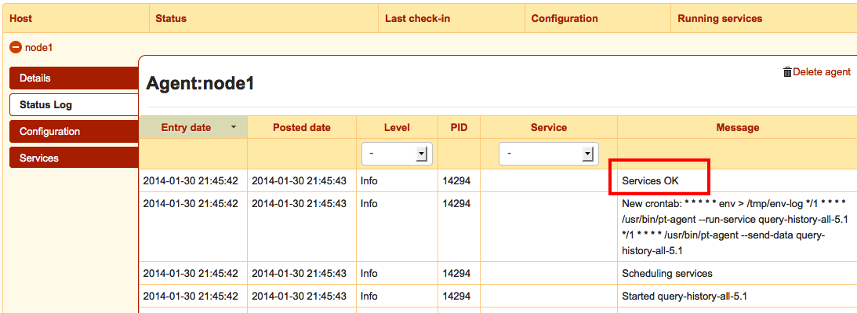Image resolution: width=857 pixels, height=313 pixels.
Task: Click the Host column header
Action: point(76,18)
